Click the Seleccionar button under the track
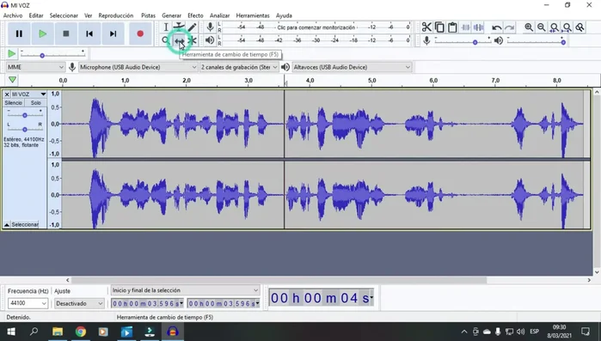Image resolution: width=601 pixels, height=341 pixels. pyautogui.click(x=25, y=225)
